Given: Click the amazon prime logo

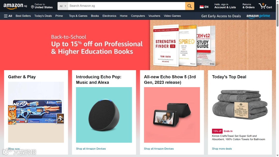Looking at the screenshot, I should [258, 16].
